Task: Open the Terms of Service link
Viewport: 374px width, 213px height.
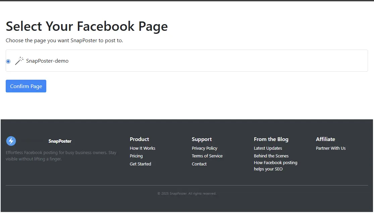Action: click(x=207, y=156)
